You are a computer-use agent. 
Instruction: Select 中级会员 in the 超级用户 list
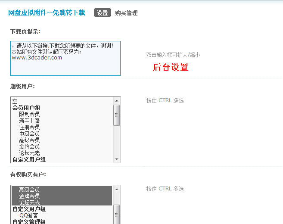(62, 134)
